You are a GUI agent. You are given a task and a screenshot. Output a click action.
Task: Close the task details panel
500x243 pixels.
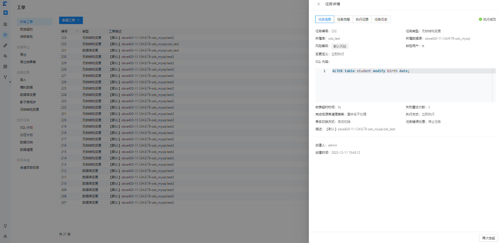319,4
